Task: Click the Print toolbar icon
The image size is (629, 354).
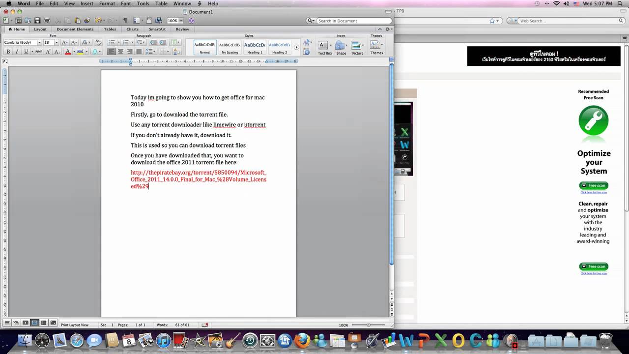Action: coord(47,21)
